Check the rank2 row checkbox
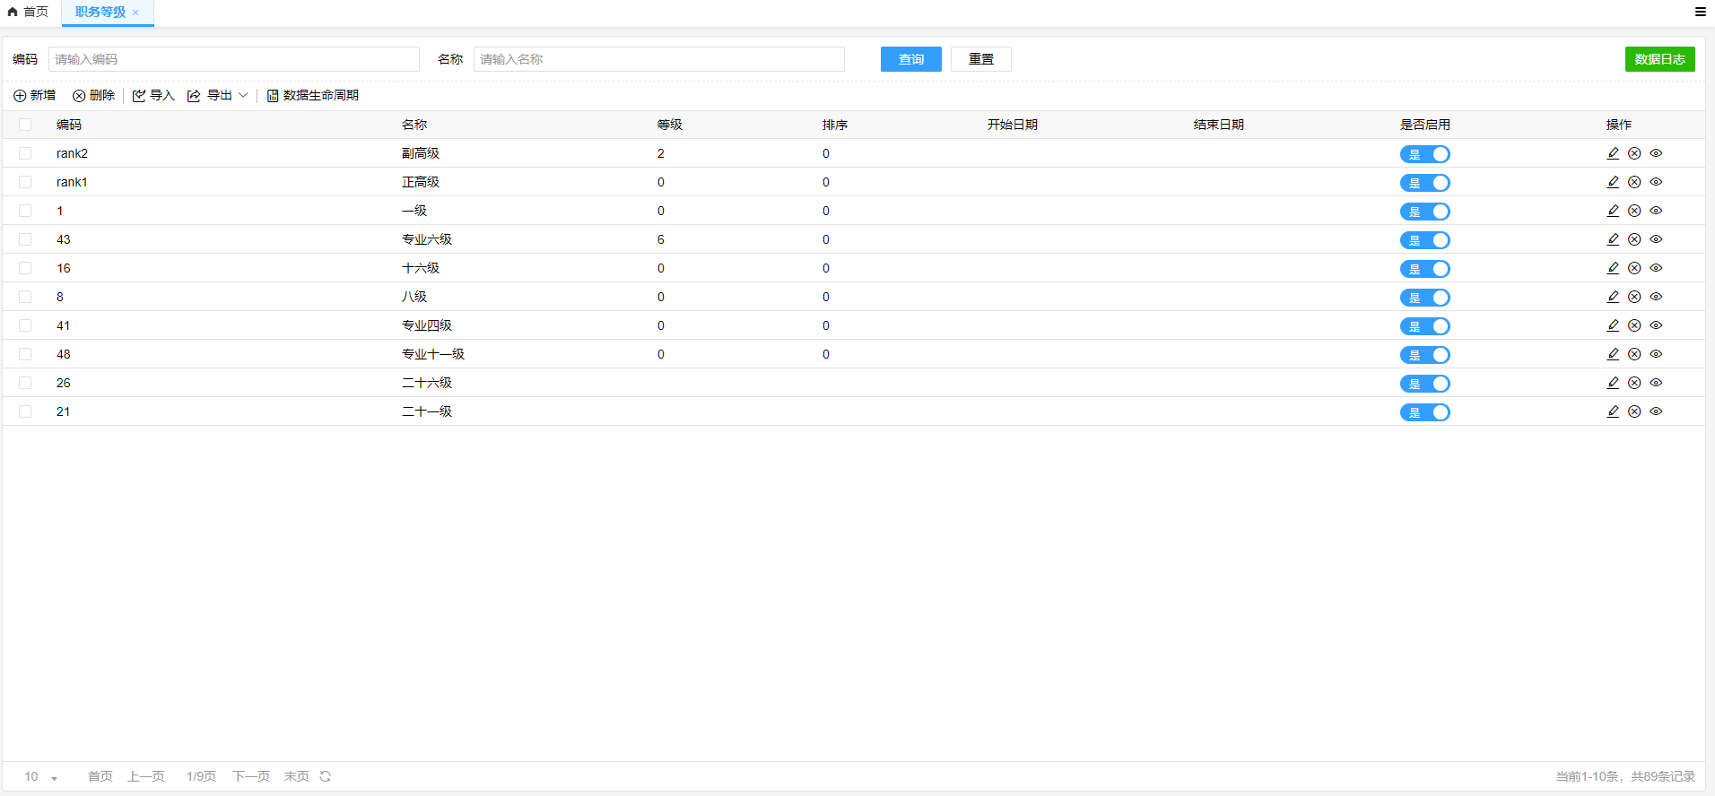 point(25,153)
